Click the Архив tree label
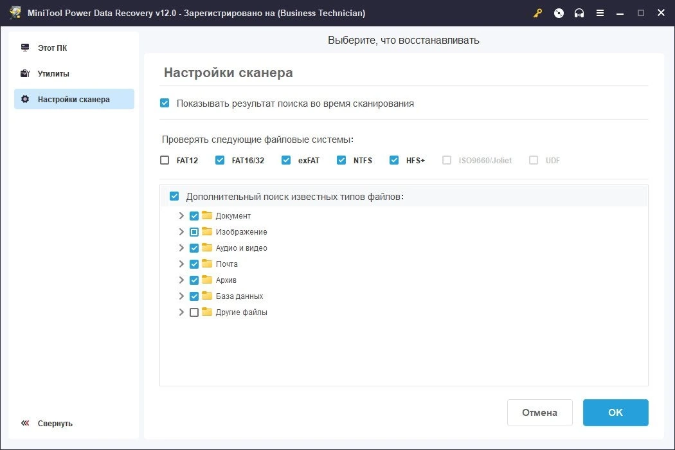Viewport: 675px width, 450px height. point(226,280)
